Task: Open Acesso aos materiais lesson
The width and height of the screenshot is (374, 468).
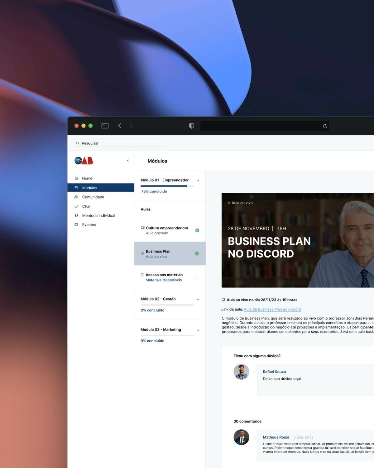Action: [170, 277]
